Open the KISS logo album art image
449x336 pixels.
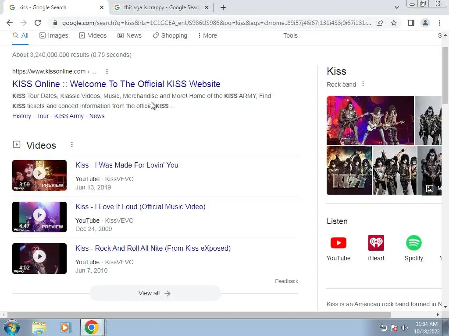pyautogui.click(x=349, y=170)
